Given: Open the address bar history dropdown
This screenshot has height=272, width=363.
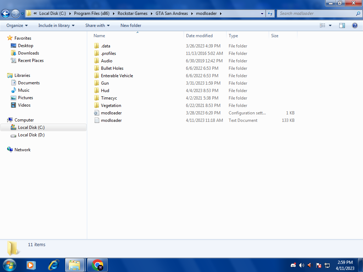Looking at the screenshot, I should pyautogui.click(x=262, y=13).
